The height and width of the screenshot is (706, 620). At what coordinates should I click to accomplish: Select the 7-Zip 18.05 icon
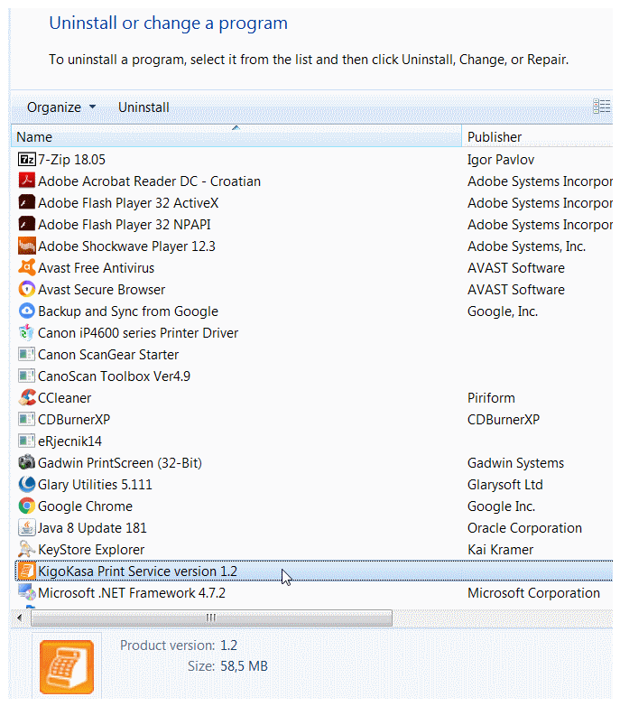click(26, 160)
